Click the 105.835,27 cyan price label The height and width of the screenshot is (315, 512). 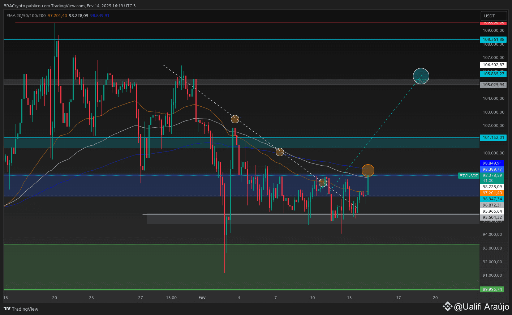click(x=493, y=74)
